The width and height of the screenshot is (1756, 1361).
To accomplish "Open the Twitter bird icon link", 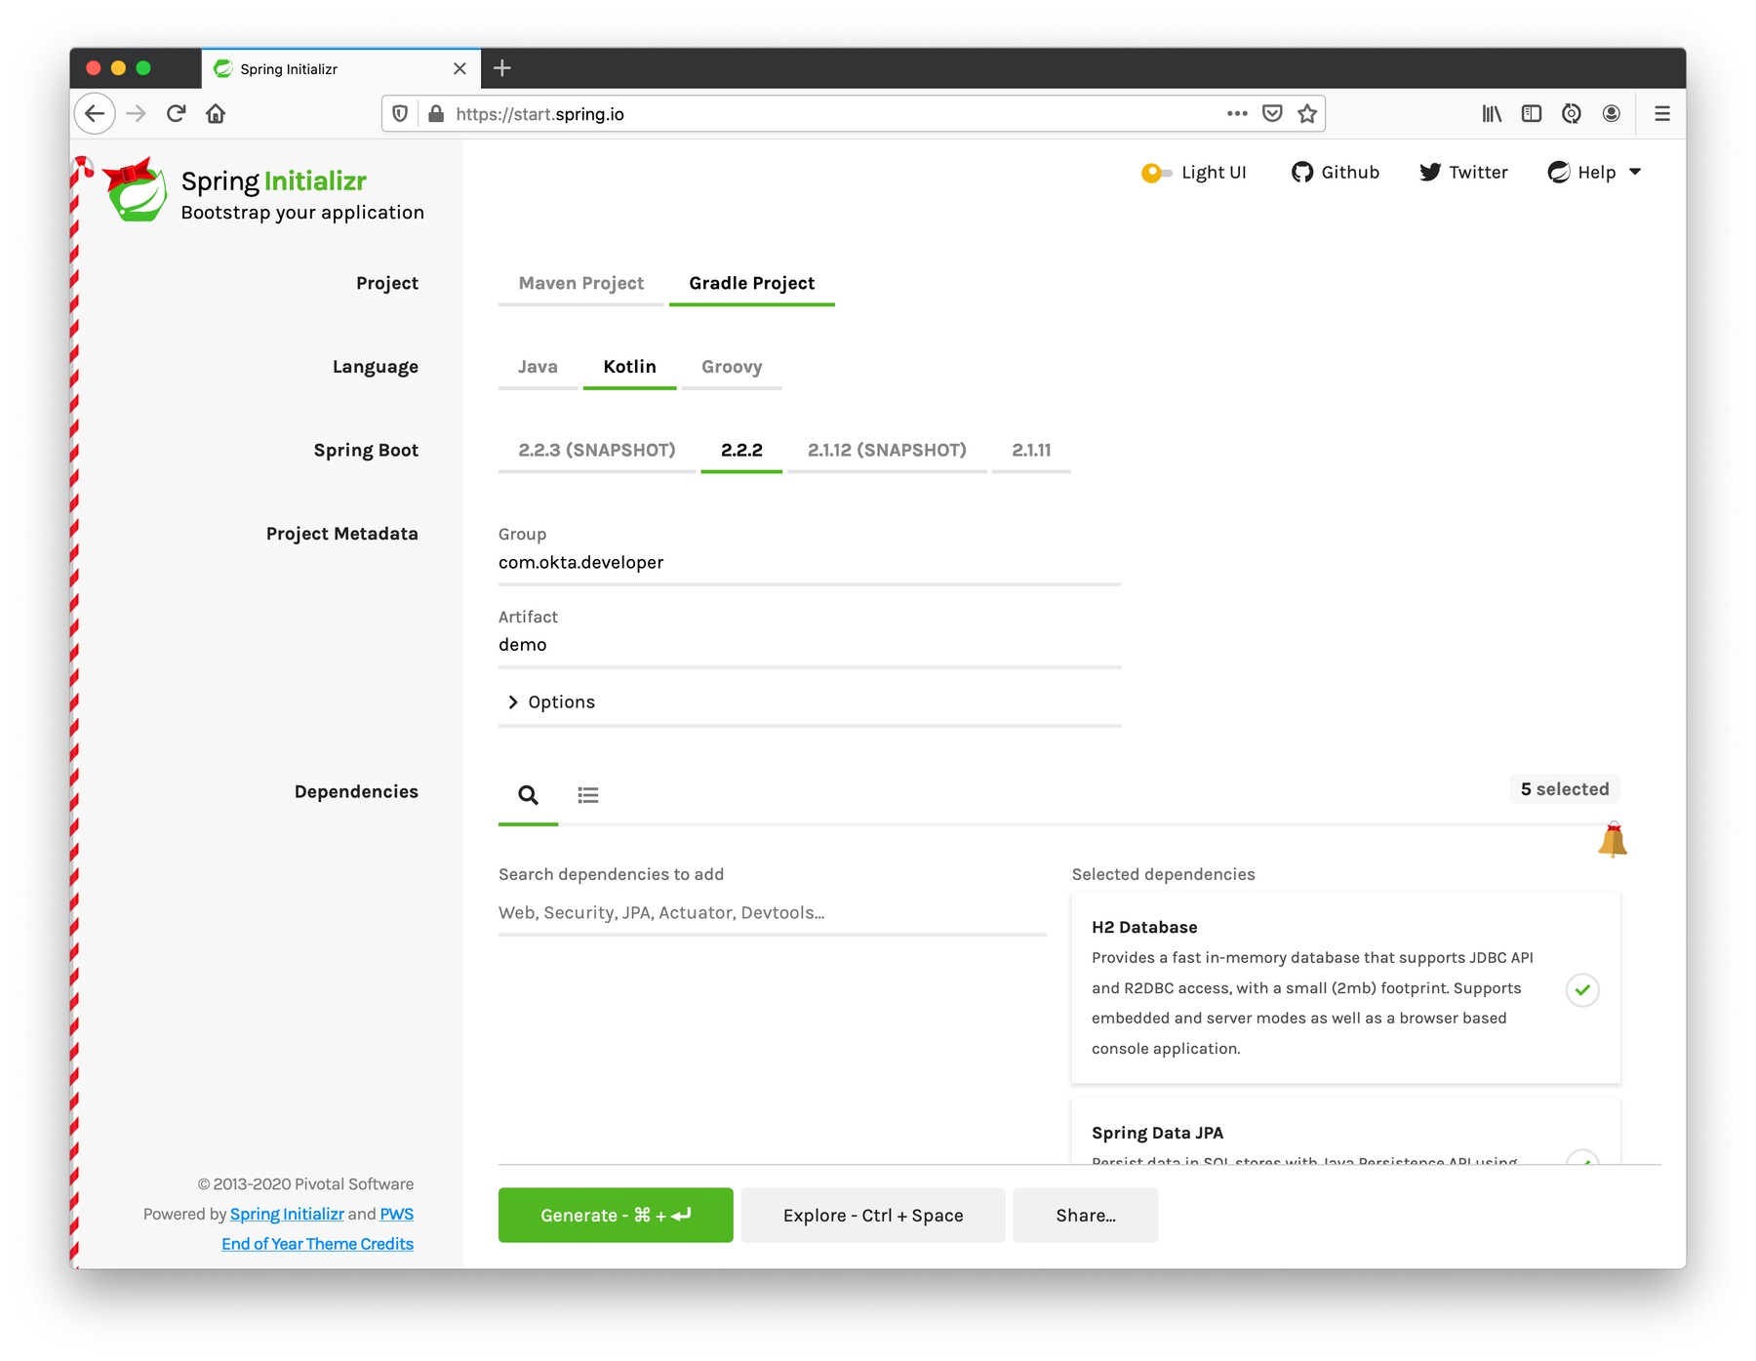I will coord(1430,173).
